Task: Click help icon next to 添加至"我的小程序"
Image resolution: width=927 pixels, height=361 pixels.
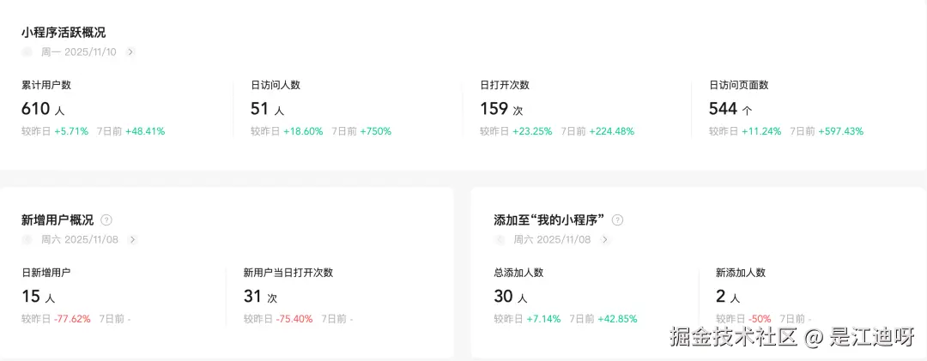Action: (617, 220)
